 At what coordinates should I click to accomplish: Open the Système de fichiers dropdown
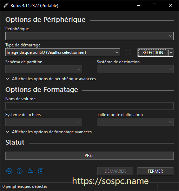pyautogui.click(x=44, y=122)
